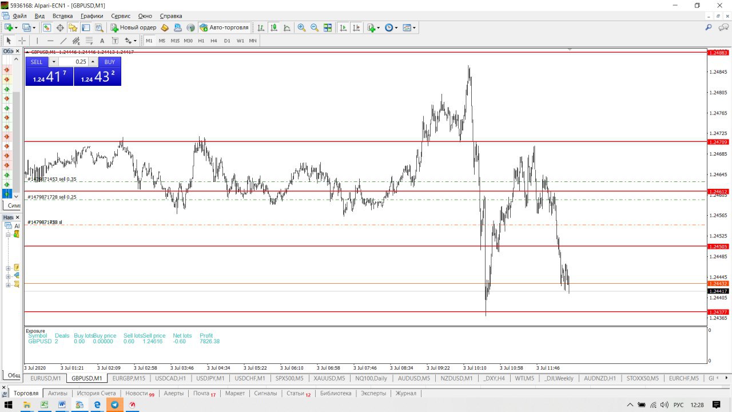Open the profiles icon

pos(26,27)
